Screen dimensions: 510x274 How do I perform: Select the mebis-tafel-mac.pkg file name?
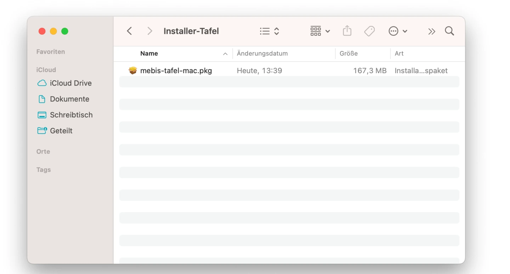click(176, 71)
